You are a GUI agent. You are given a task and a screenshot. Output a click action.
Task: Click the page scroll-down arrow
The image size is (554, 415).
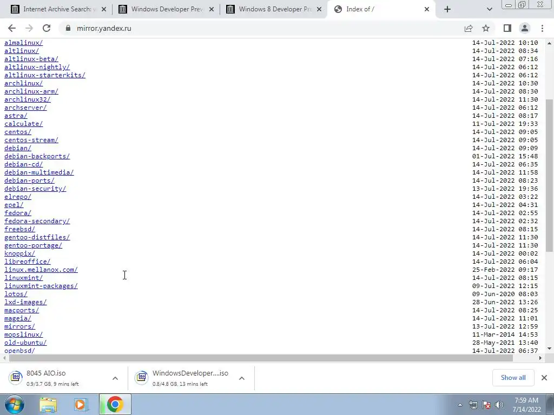(550, 349)
